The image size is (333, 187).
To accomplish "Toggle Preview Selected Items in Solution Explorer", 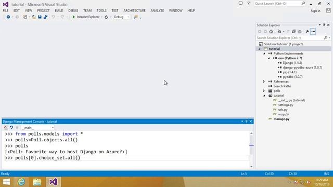I will pos(313,32).
